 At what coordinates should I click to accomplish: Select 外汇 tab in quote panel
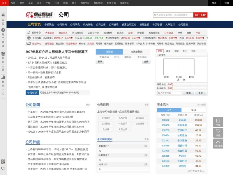pos(185,51)
